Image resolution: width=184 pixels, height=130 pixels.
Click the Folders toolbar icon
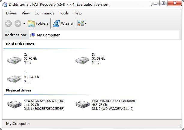coord(31,23)
